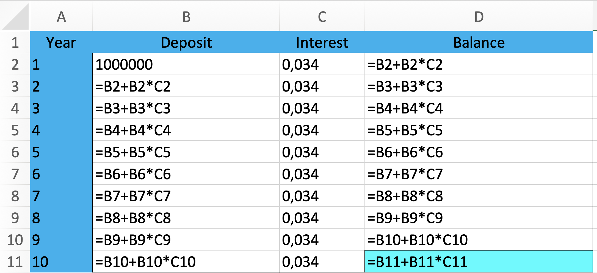Click the Year header cell
The height and width of the screenshot is (273, 597).
pos(61,42)
